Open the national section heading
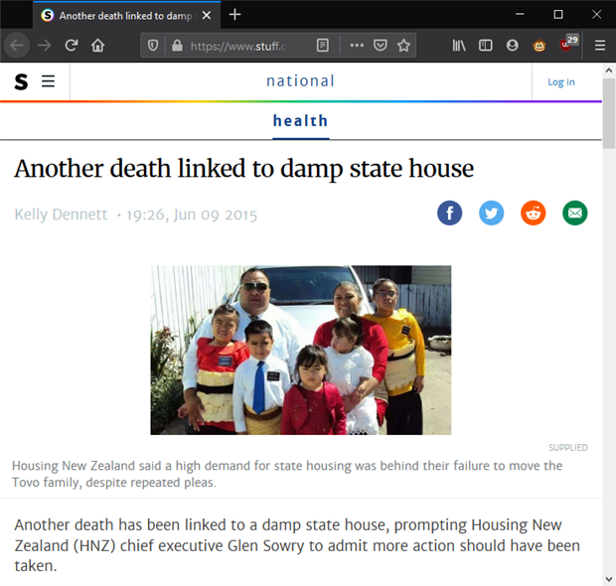This screenshot has width=616, height=586. click(x=300, y=80)
